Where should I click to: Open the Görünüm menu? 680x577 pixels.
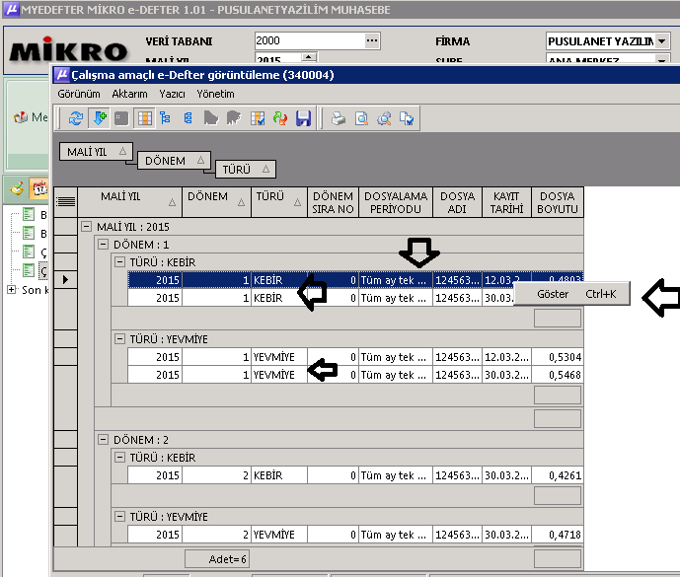(79, 94)
